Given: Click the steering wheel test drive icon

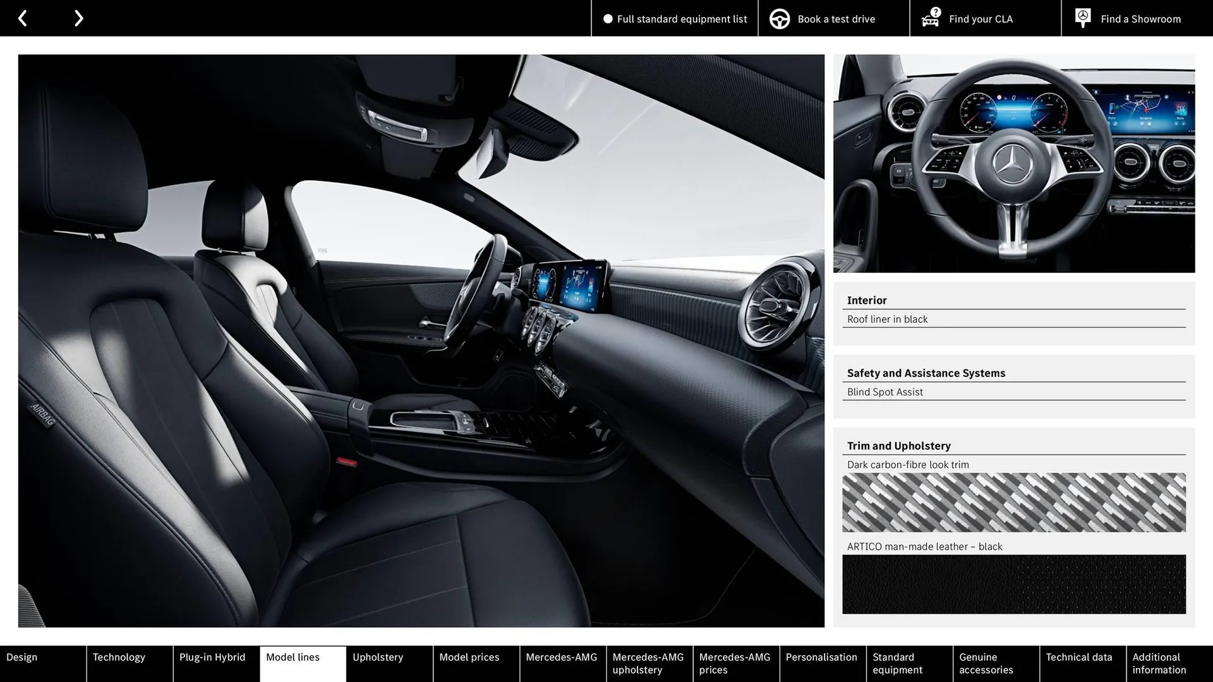Looking at the screenshot, I should [780, 18].
